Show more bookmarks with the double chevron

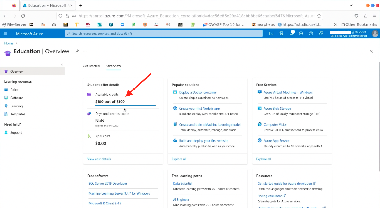pyautogui.click(x=335, y=24)
